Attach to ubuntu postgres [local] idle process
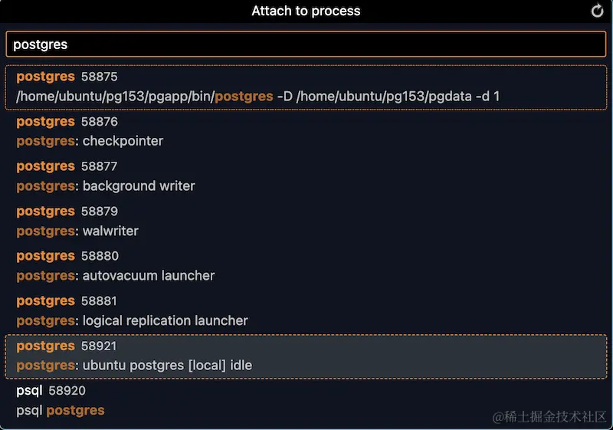Viewport: 613px width, 430px height. point(306,356)
